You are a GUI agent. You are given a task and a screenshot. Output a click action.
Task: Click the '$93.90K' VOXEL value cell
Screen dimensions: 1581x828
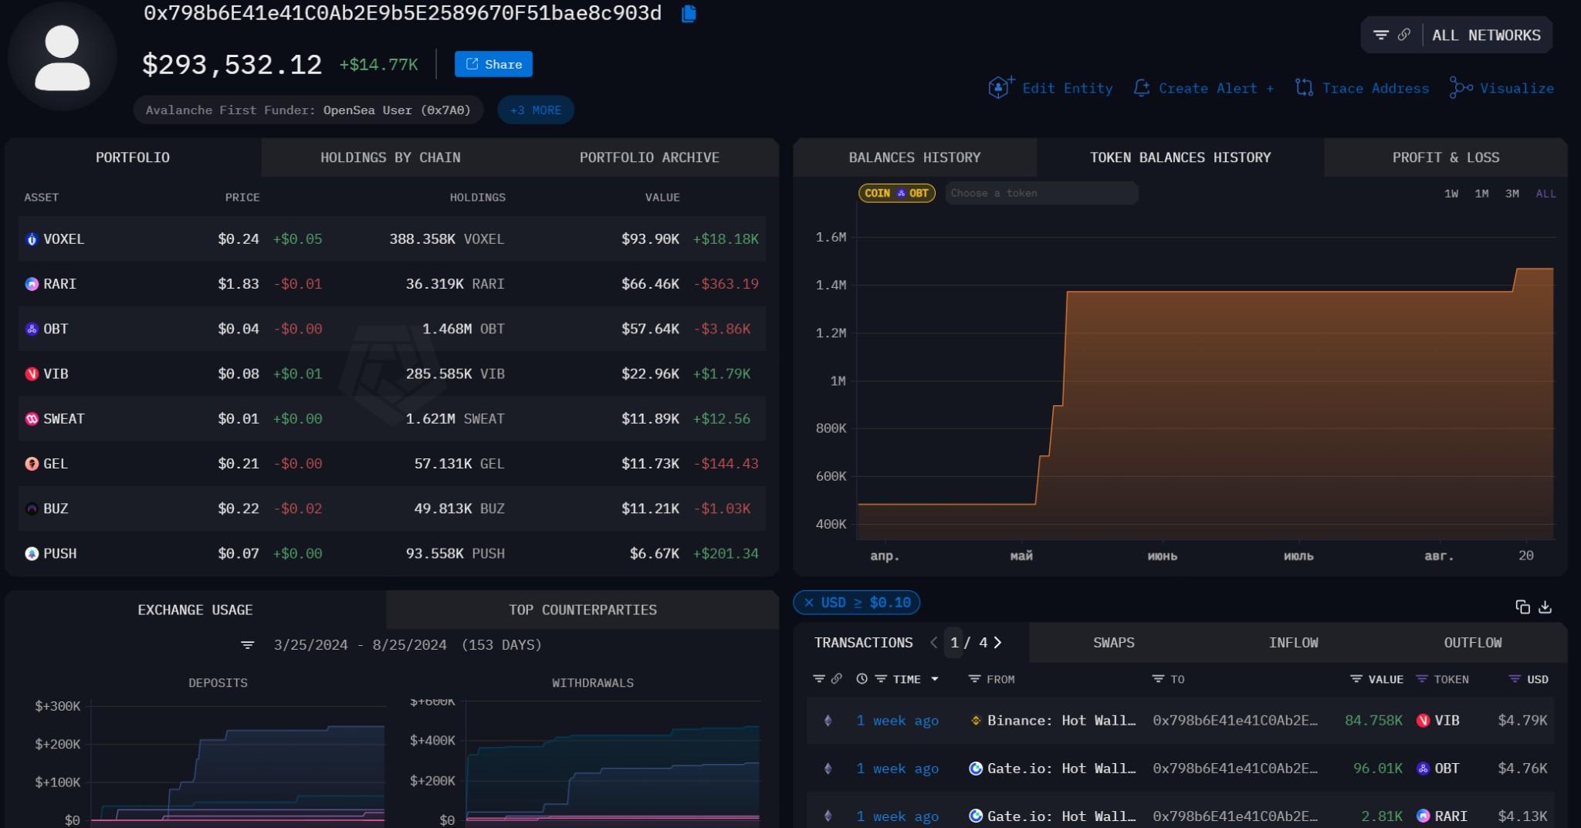point(650,239)
